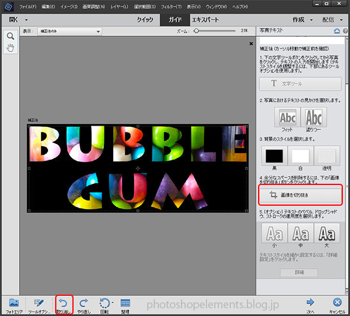Select the Hand pan tool
This screenshot has height=316, width=350.
point(10,47)
